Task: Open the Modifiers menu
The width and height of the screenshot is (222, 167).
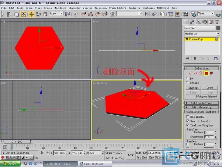Action: (x=60, y=8)
